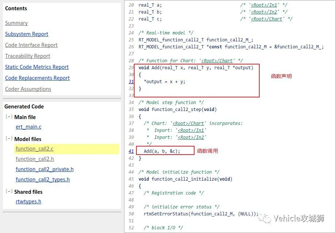Click the 'Contents' heading
This screenshot has width=335, height=233.
coord(16,8)
